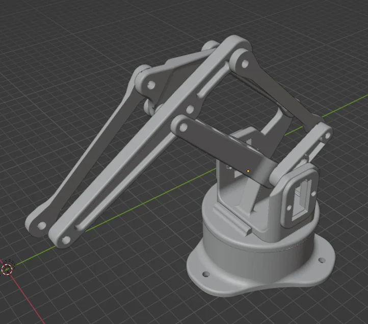
Task: Click the rectangular servo bracket on the turret
Action: coord(300,197)
